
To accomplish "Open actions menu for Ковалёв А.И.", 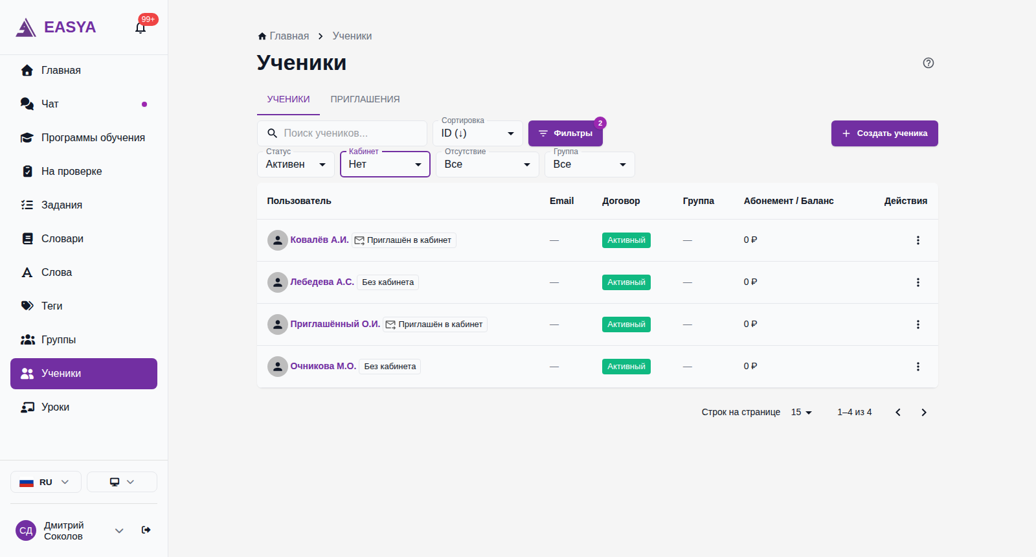I will (x=918, y=240).
